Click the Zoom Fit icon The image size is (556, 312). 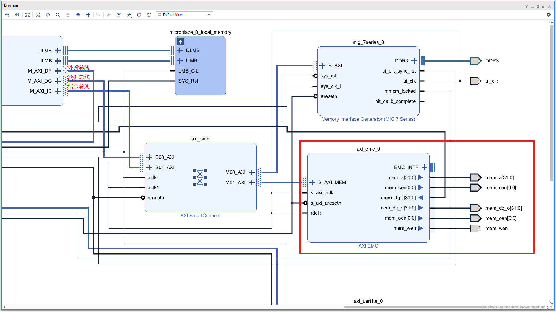point(28,15)
